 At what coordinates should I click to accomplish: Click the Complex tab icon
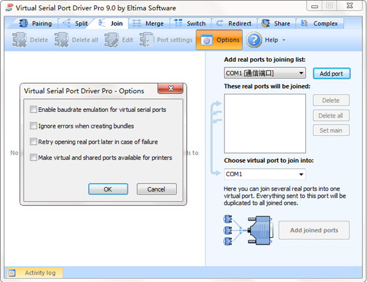click(x=304, y=23)
